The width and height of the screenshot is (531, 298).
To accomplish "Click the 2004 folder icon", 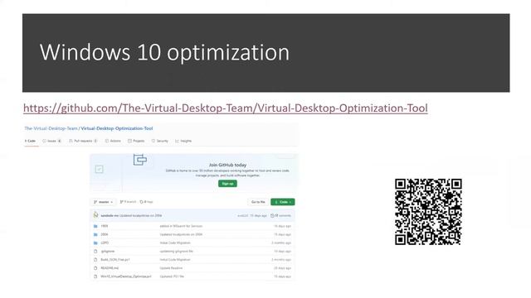I will (95, 234).
